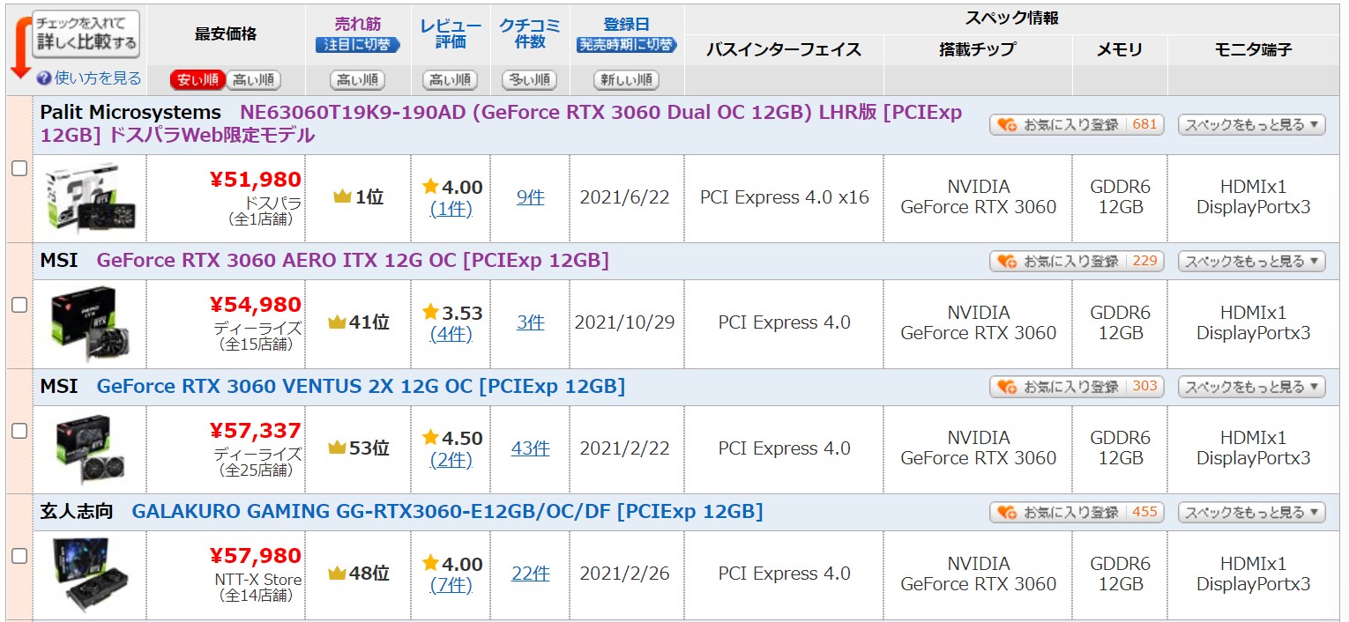The image size is (1349, 622).
Task: Sort クチコミ件数 by 多い順
Action: point(529,80)
